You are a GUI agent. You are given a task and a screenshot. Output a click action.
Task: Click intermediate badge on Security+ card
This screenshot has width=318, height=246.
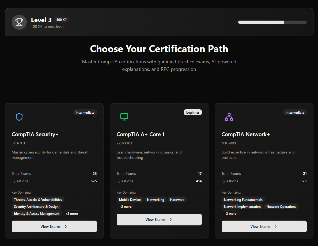[x=85, y=113]
